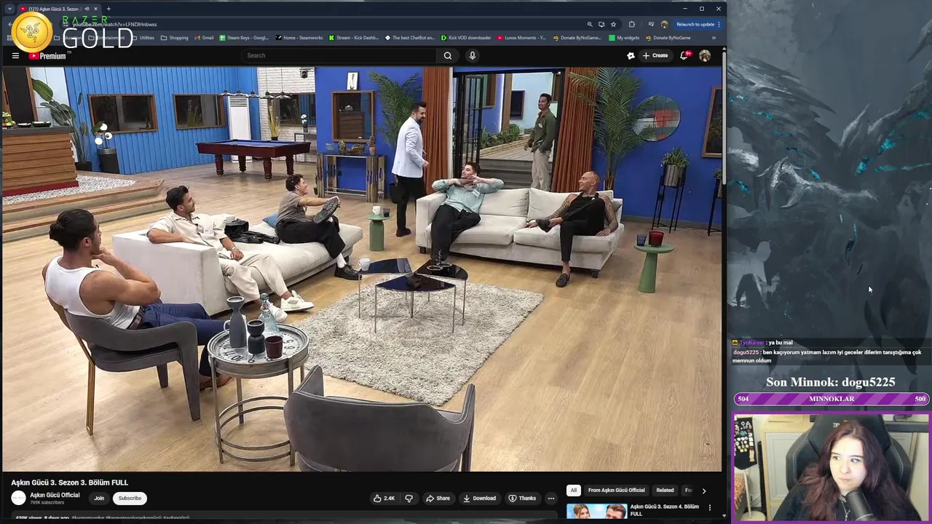Open the My widgets bookmark
Viewport: 932px width, 524px height.
[624, 38]
